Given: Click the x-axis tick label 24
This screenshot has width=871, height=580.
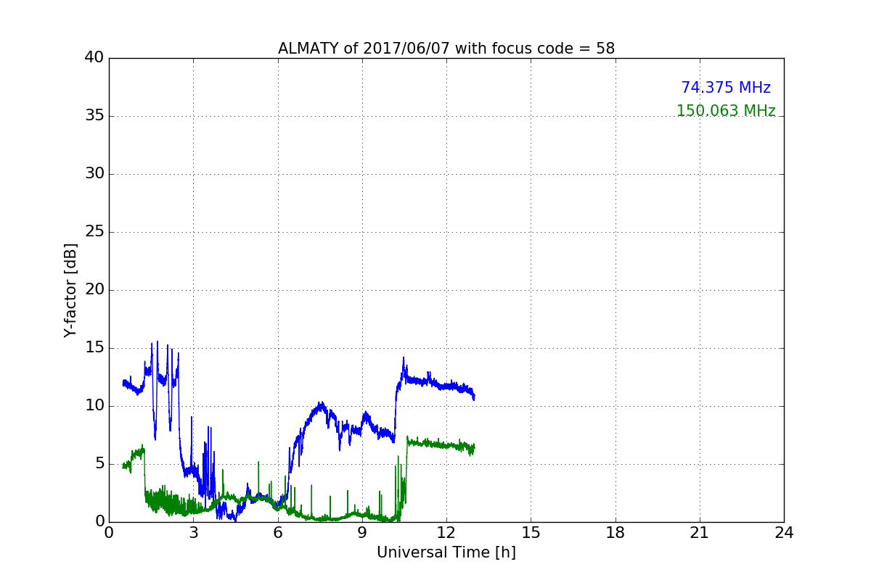Looking at the screenshot, I should click(x=784, y=533).
